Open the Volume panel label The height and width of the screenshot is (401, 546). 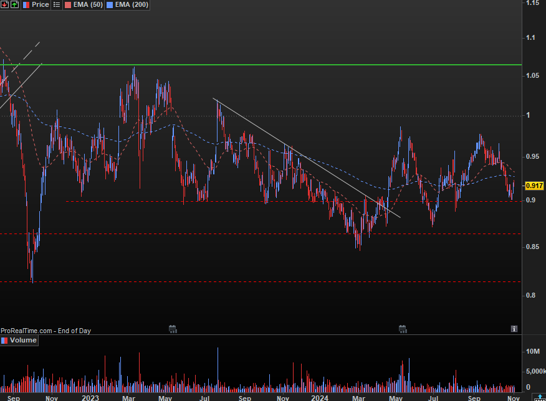tap(19, 340)
